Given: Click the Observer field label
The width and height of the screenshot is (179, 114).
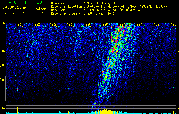Looking at the screenshot, I should 58,3.
